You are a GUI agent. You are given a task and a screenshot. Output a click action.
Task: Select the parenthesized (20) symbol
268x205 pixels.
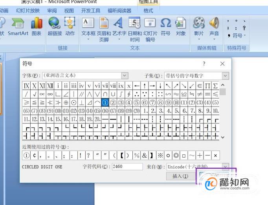[x=137, y=111]
